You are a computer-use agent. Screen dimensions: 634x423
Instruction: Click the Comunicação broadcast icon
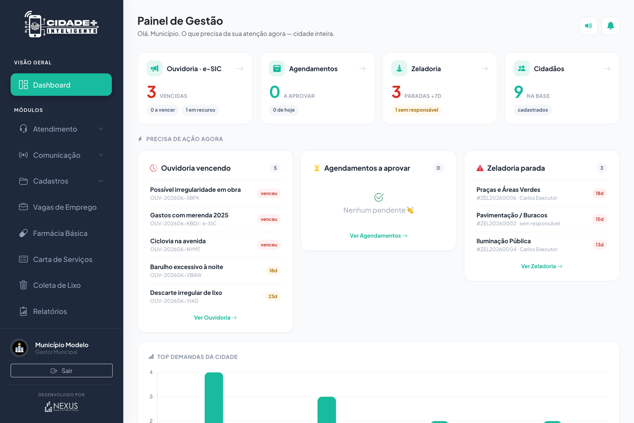coord(23,155)
